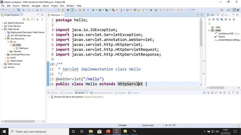The image size is (241, 135).
Task: Click the Project Explorer View Menu icon
Action: click(x=42, y=19)
